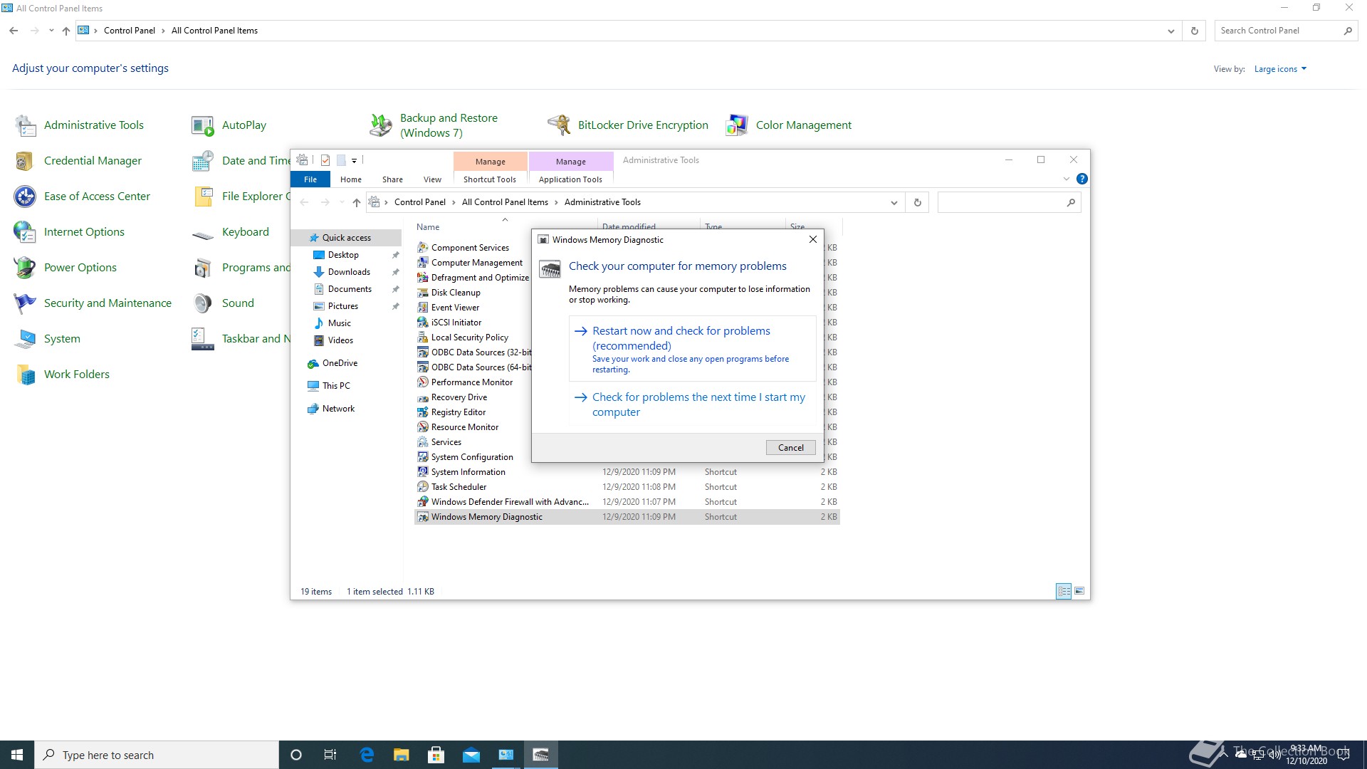The width and height of the screenshot is (1367, 769).
Task: Open the View ribbon tab
Action: pyautogui.click(x=432, y=179)
